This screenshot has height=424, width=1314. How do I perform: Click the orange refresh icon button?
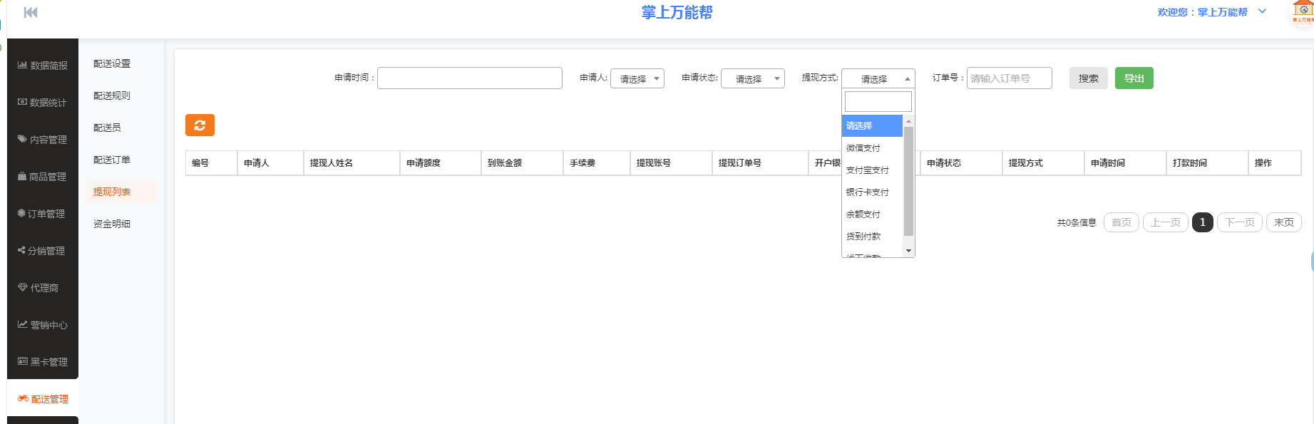click(200, 125)
